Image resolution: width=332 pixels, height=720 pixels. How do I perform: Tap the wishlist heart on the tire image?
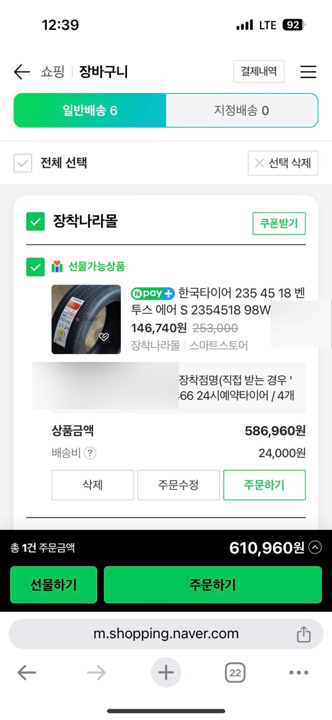pos(104,337)
